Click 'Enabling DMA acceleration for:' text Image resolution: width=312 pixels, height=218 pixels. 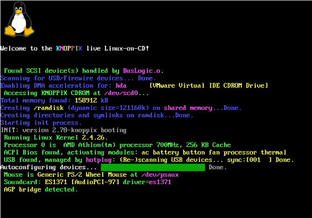tap(56, 86)
